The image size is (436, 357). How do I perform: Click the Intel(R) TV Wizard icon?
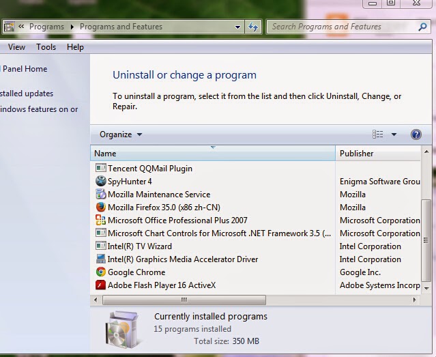click(x=100, y=246)
